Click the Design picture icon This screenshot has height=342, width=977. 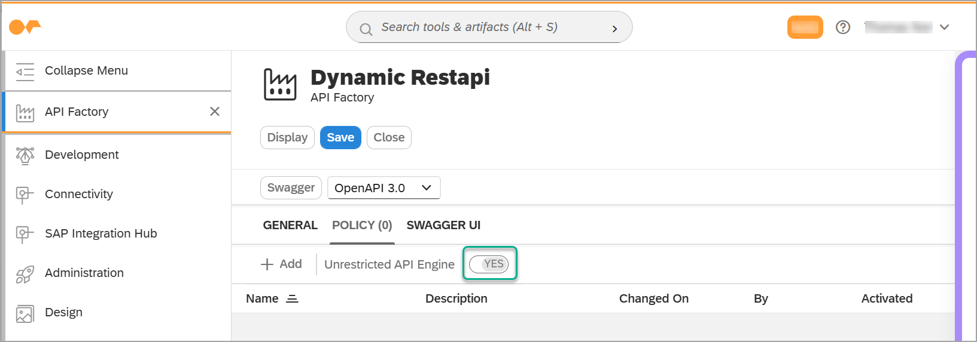[25, 313]
